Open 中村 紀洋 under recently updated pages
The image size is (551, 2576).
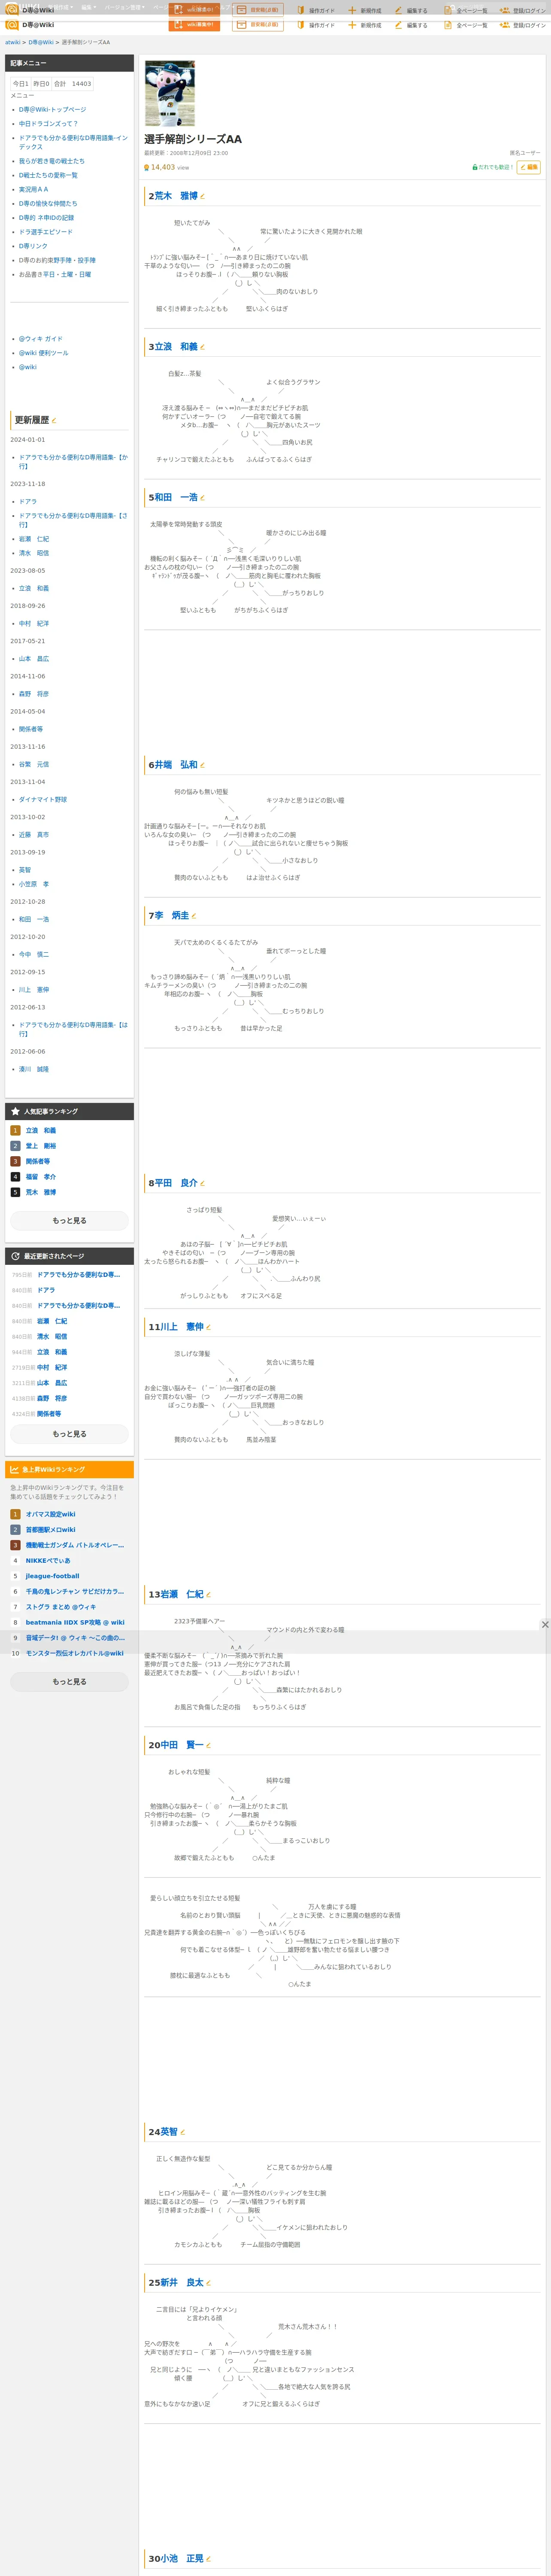52,1367
